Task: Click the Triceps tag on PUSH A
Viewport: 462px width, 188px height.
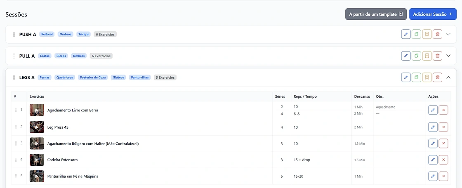Action: (83, 35)
